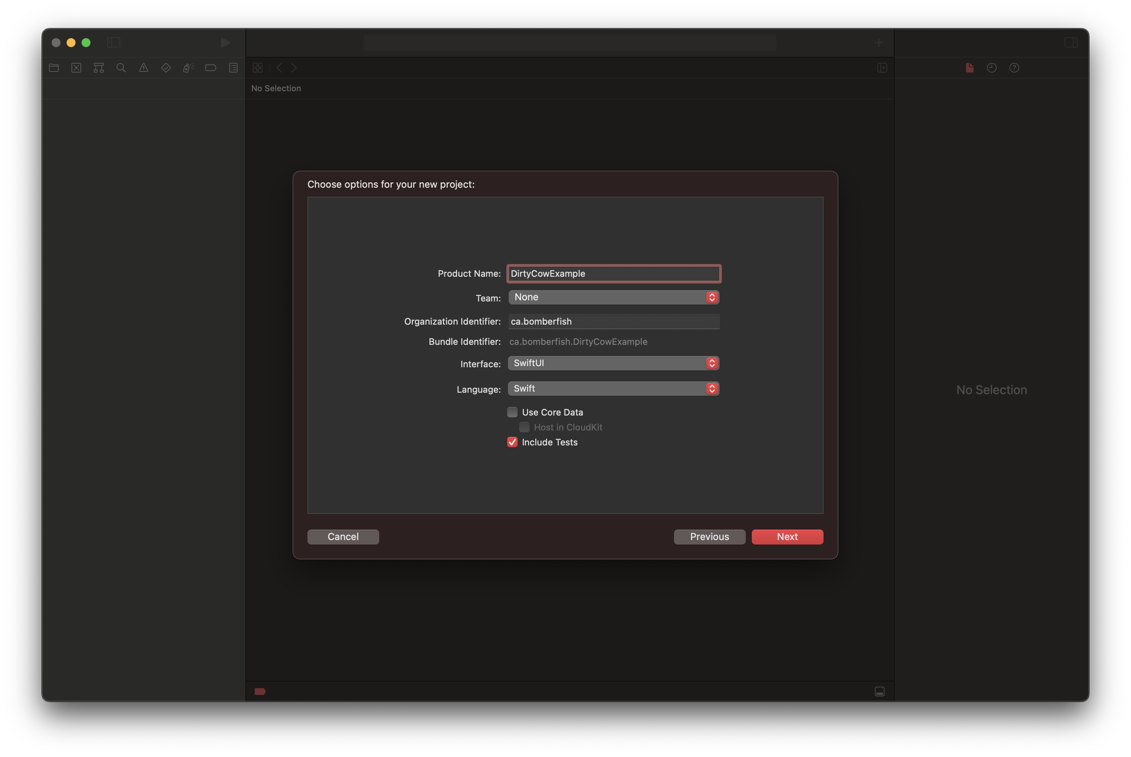Toggle the Host in CloudKit checkbox
The image size is (1131, 757).
coord(524,427)
